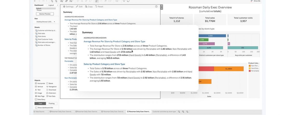Click the back arrow in top toolbar

35,1
